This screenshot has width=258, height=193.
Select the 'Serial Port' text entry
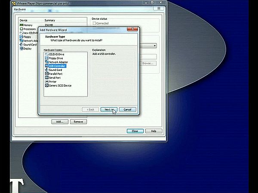coord(55,78)
